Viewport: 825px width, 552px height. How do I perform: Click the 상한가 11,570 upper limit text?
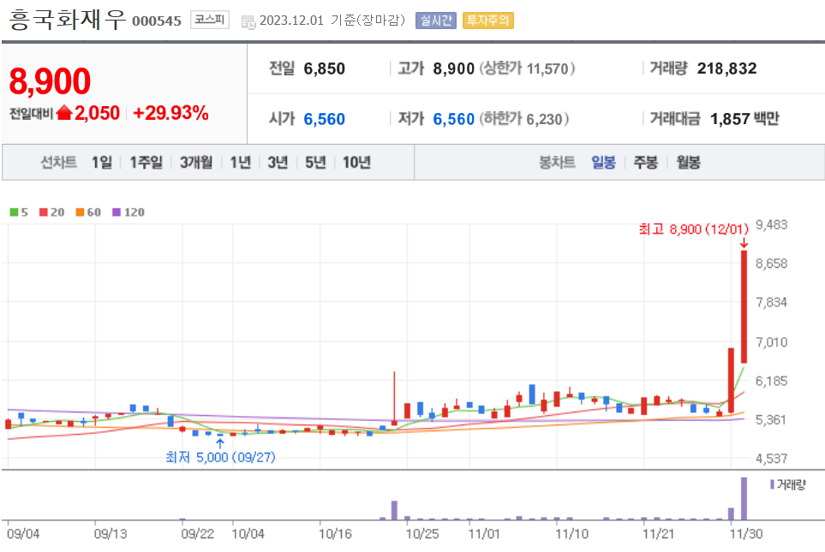click(527, 68)
